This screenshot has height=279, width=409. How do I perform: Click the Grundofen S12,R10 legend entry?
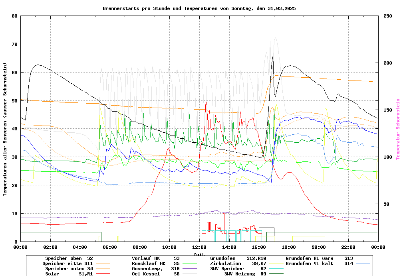point(238,258)
